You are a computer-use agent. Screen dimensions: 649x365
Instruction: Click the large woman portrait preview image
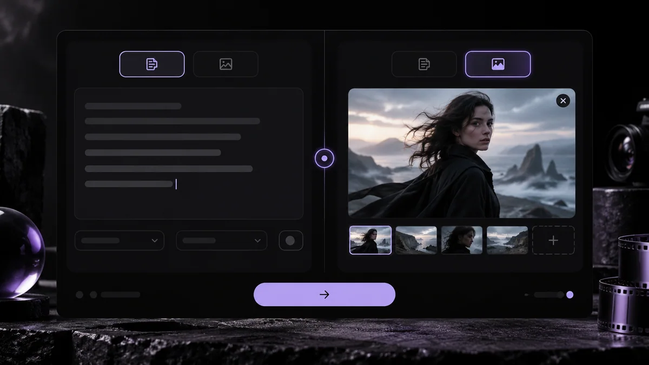[462, 153]
